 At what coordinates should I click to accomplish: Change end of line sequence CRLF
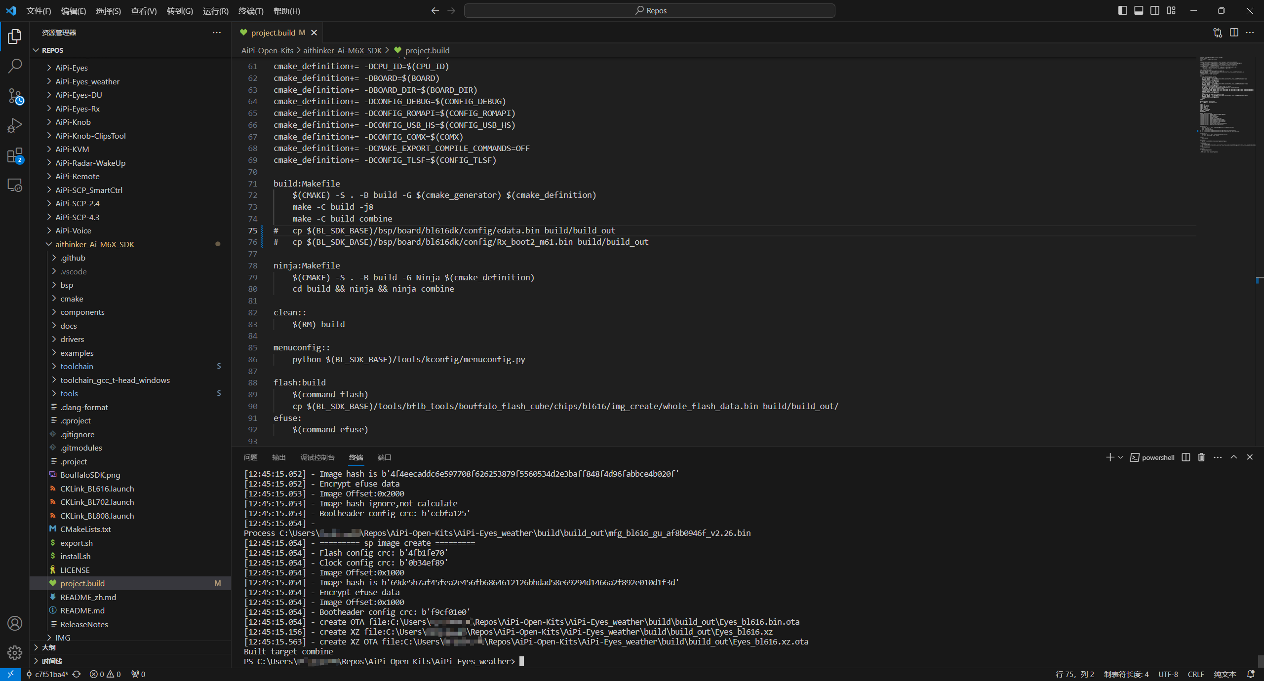1196,674
